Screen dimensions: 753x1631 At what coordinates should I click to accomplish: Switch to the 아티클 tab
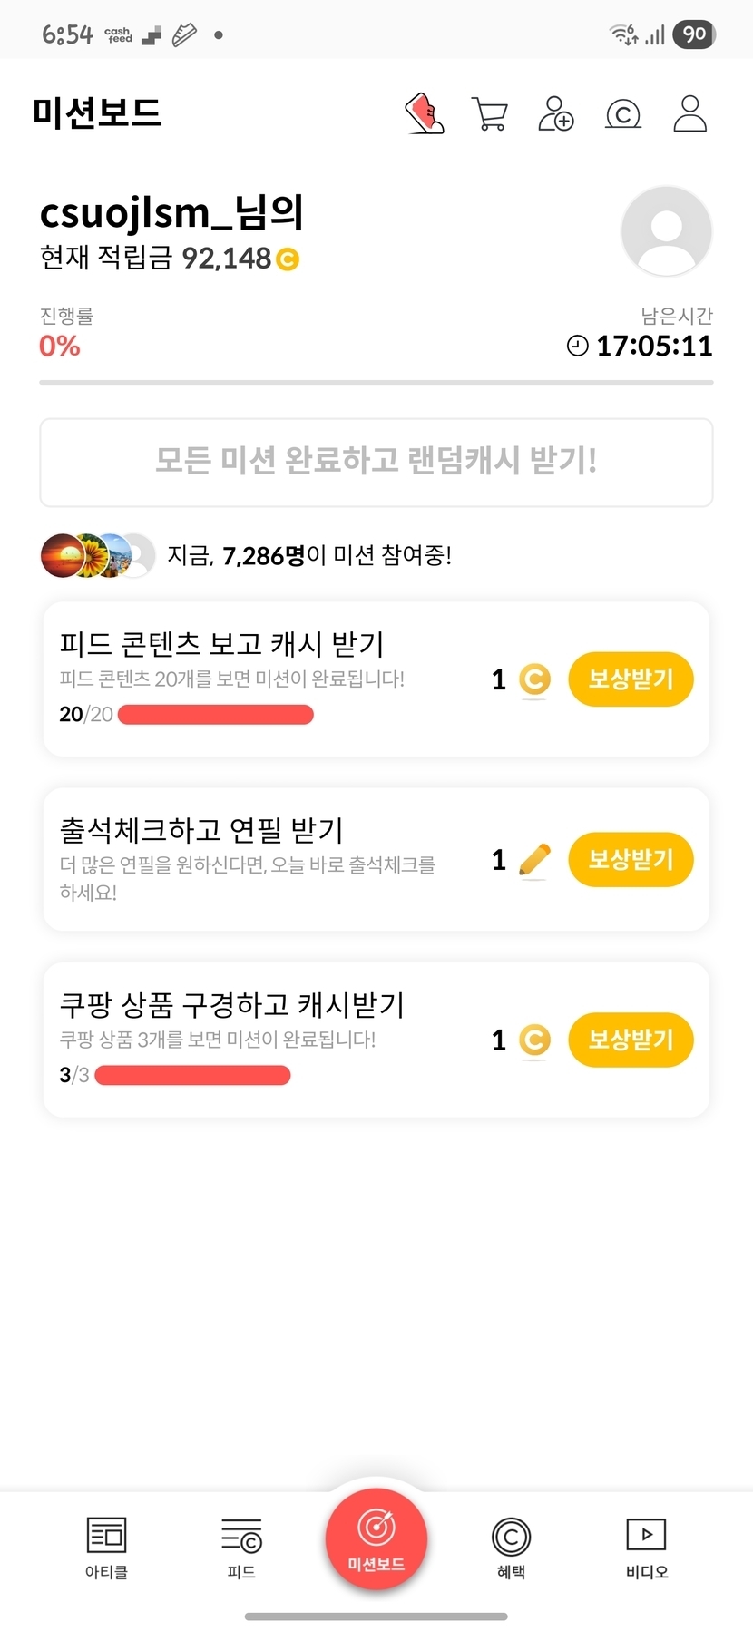coord(106,1548)
